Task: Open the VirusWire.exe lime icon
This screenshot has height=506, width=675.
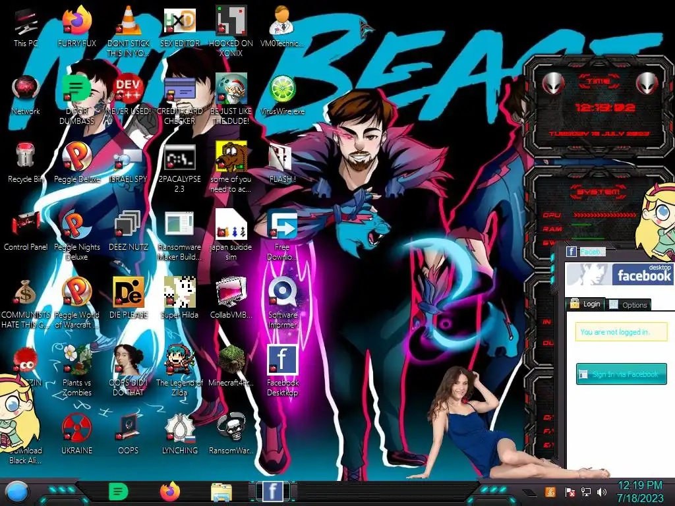Action: (282, 89)
